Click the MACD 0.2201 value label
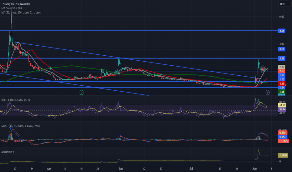The width and height of the screenshot is (292, 172). pyautogui.click(x=283, y=133)
